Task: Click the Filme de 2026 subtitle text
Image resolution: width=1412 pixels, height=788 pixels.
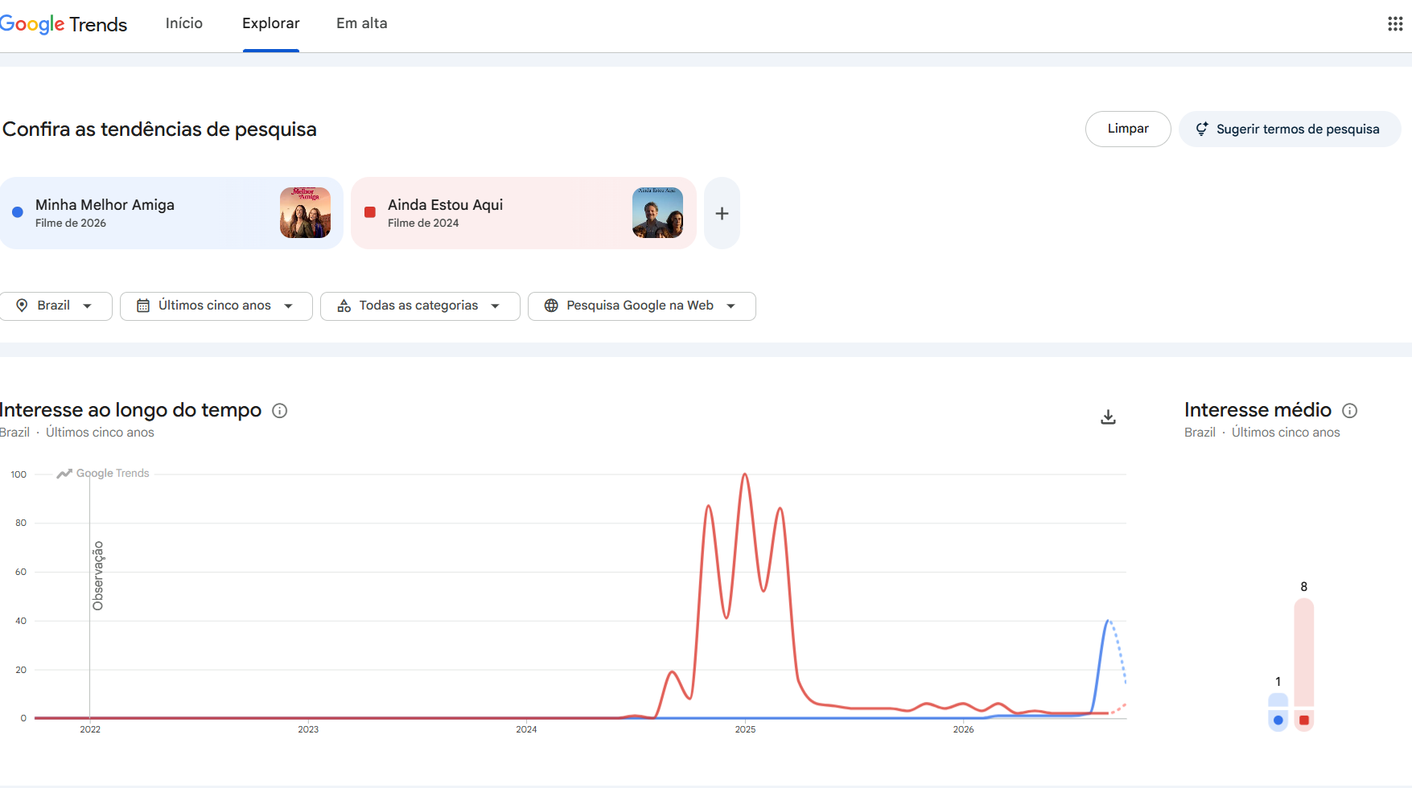Action: click(71, 224)
